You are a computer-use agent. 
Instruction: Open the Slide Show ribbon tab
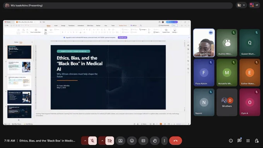coord(90,25)
